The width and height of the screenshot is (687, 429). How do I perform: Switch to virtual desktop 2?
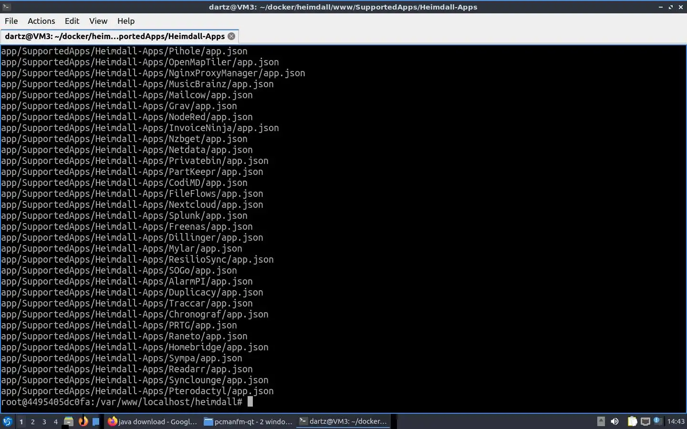pyautogui.click(x=32, y=421)
